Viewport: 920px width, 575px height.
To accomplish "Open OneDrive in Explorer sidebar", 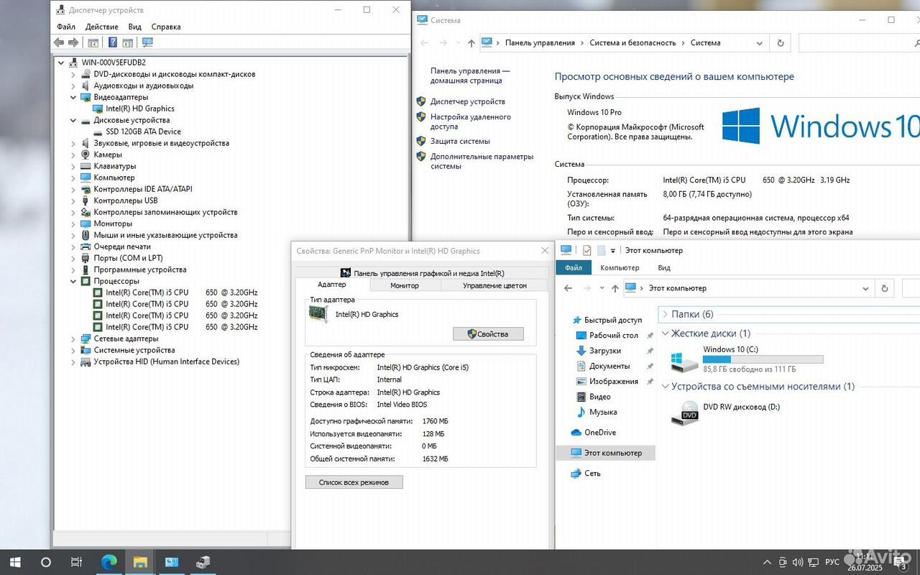I will (593, 433).
